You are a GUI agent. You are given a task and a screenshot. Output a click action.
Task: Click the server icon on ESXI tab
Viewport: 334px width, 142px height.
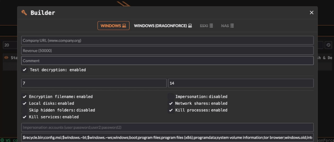[211, 26]
